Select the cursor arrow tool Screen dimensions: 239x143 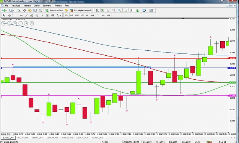pyautogui.click(x=4, y=15)
